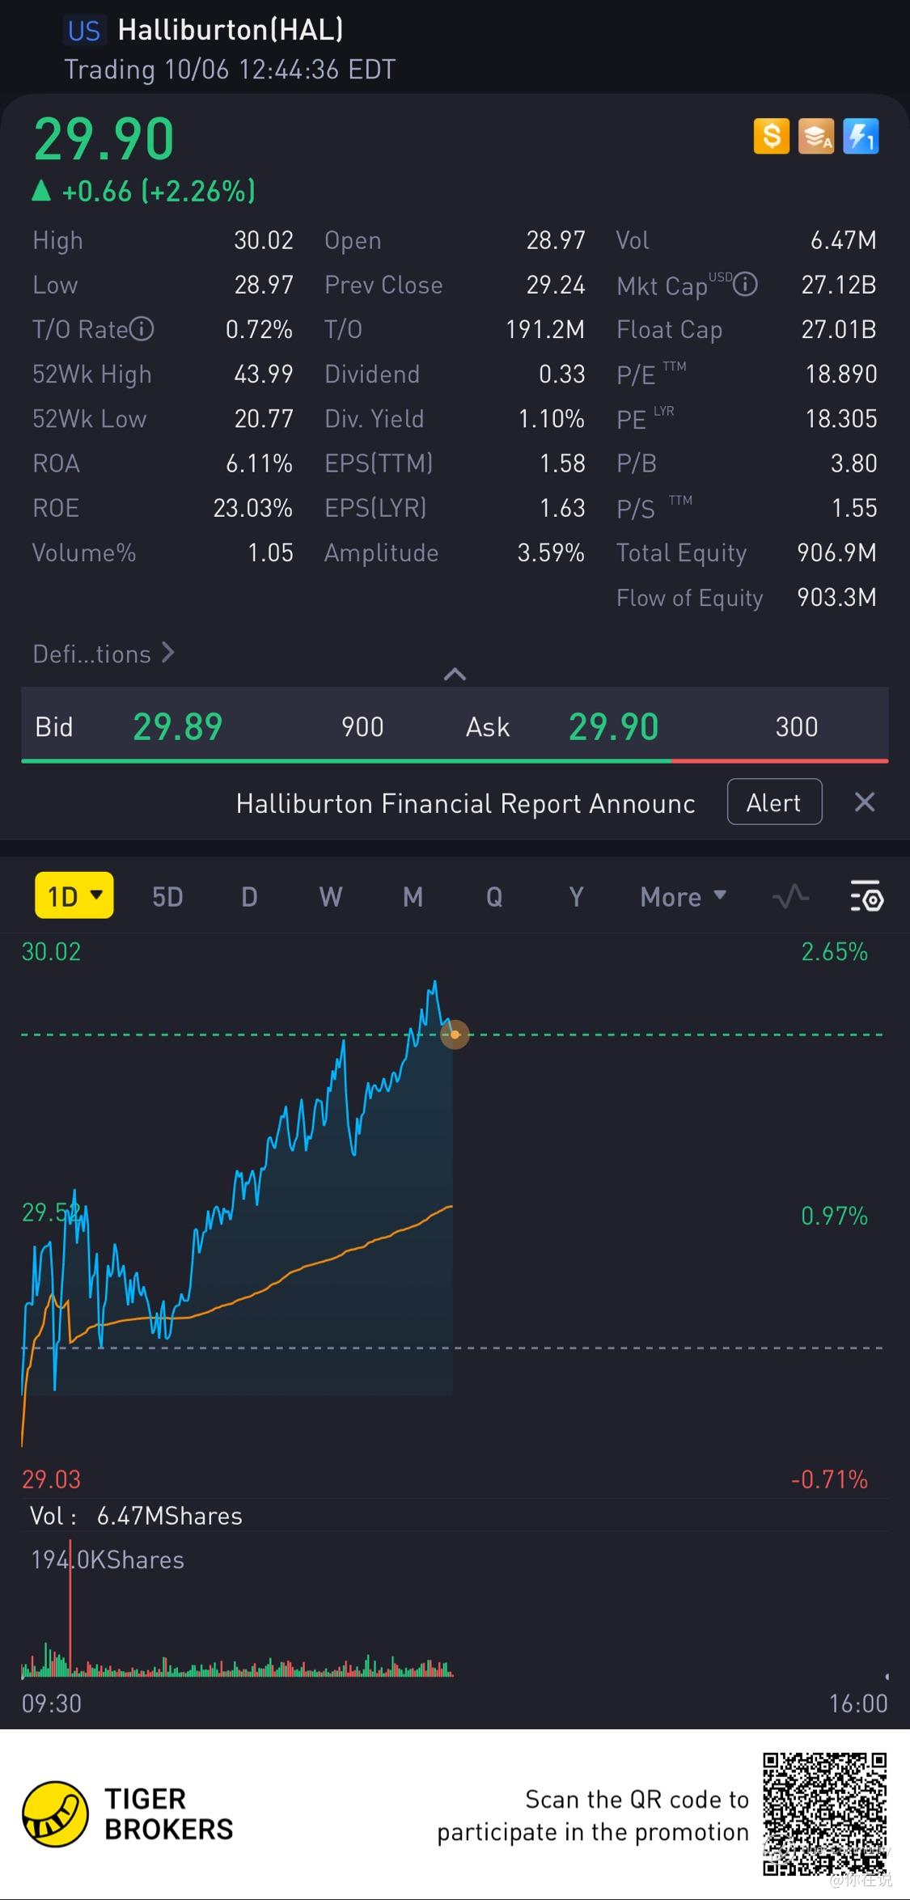Switch to yearly Y chart tab

(576, 896)
